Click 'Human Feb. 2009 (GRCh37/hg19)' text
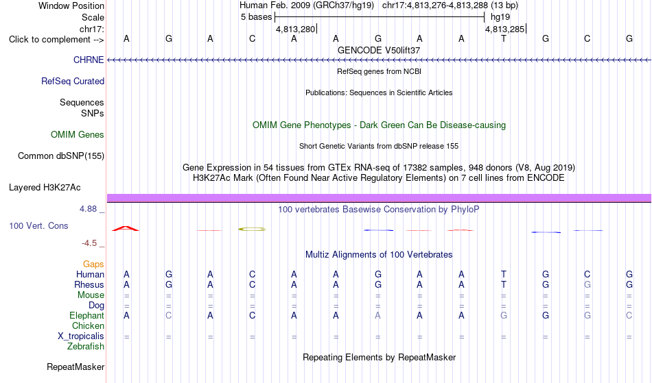This screenshot has height=383, width=652. tap(307, 5)
